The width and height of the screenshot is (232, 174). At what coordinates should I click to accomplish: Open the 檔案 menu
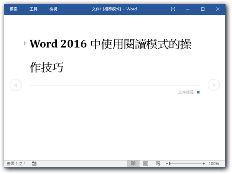(x=13, y=9)
